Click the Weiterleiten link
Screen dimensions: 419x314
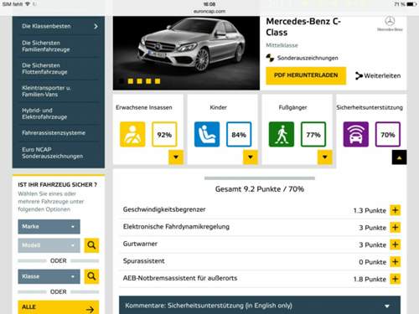coord(378,75)
